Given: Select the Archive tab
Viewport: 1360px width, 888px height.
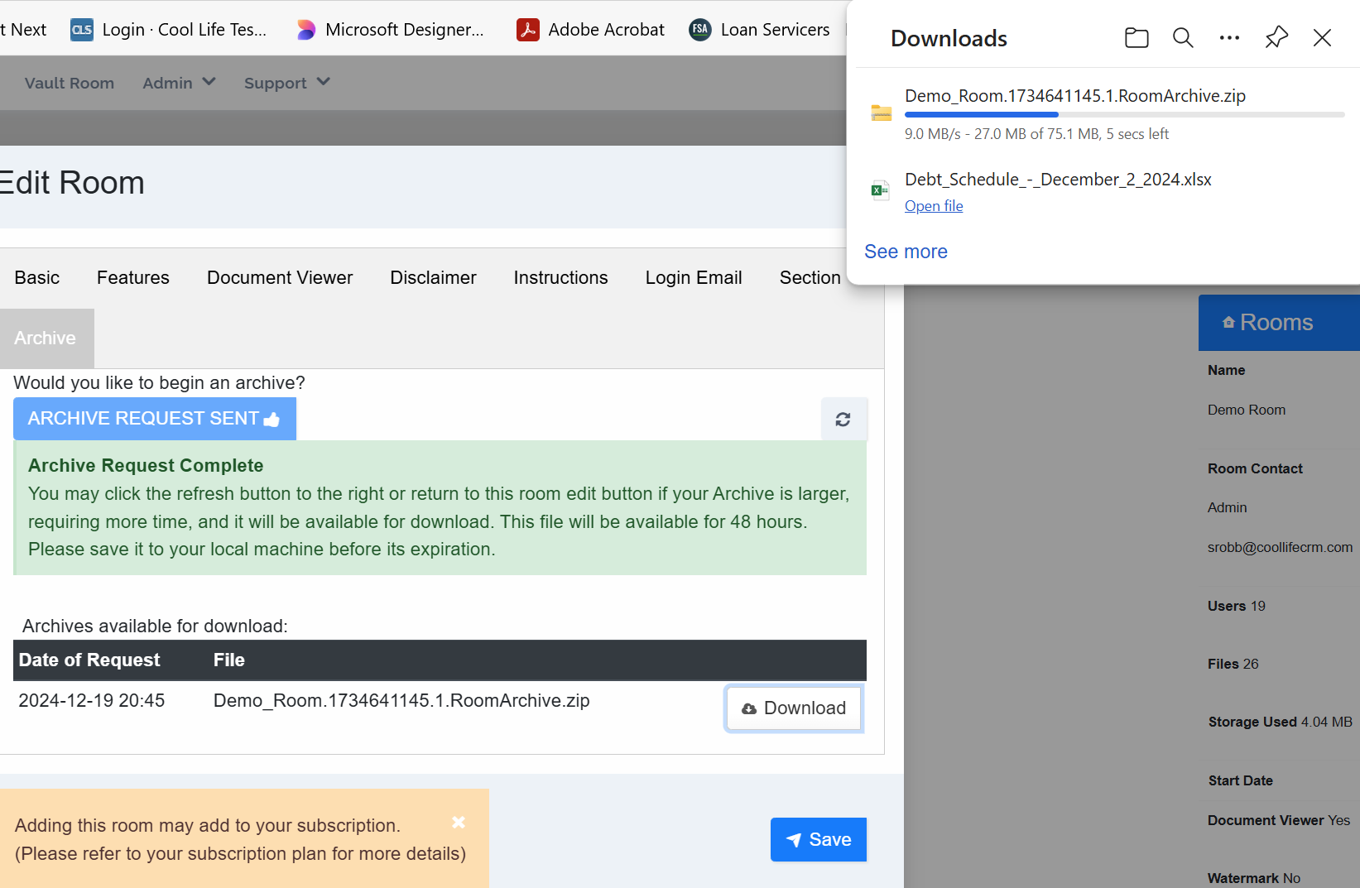Looking at the screenshot, I should [46, 338].
